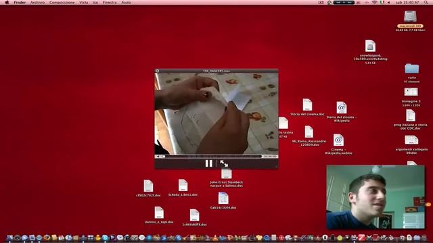The width and height of the screenshot is (433, 243).
Task: Select the snowleopard userdvd.dmg file
Action: (370, 46)
